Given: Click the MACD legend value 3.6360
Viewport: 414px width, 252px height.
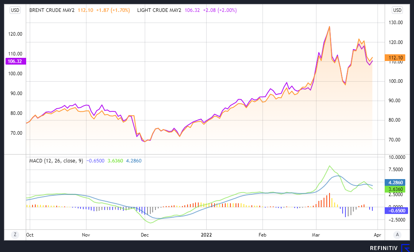Looking at the screenshot, I should click(x=115, y=161).
